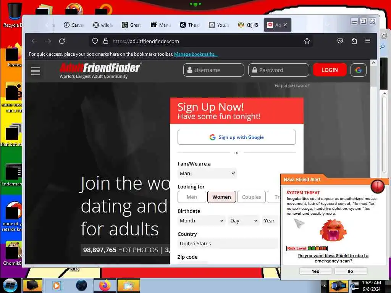391x293 pixels.
Task: Reload the page in Firefox
Action: tap(62, 41)
